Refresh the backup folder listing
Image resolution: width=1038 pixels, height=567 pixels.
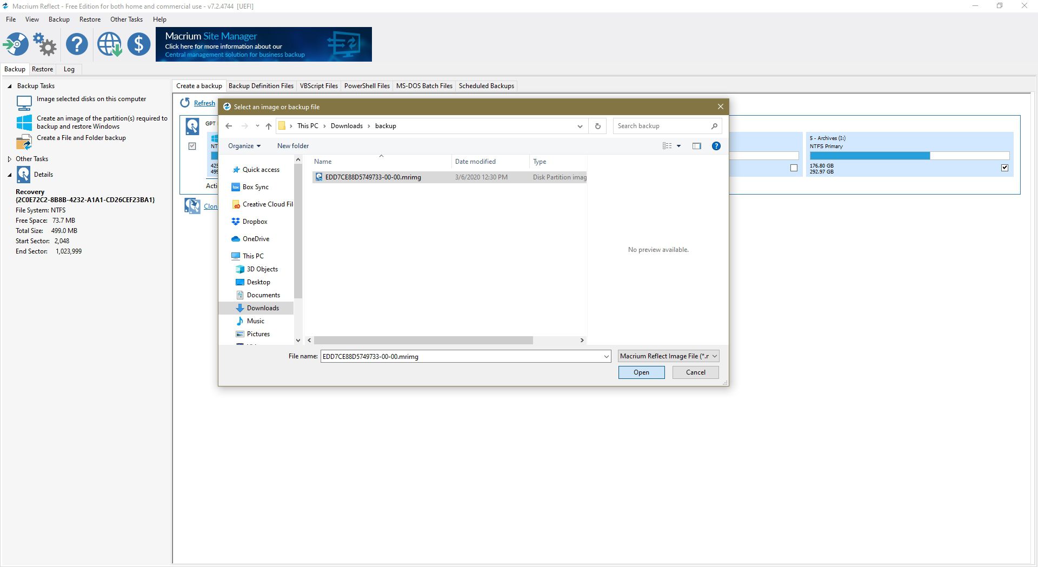[x=598, y=126]
